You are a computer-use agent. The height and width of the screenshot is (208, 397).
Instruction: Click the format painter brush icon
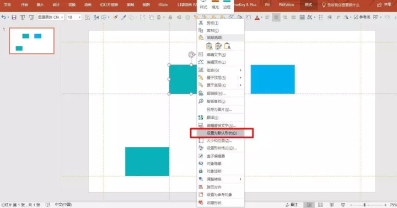click(115, 17)
